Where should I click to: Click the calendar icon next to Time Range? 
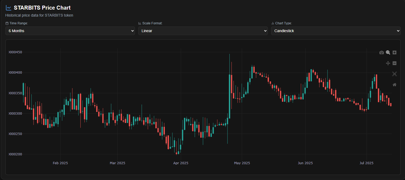7,23
